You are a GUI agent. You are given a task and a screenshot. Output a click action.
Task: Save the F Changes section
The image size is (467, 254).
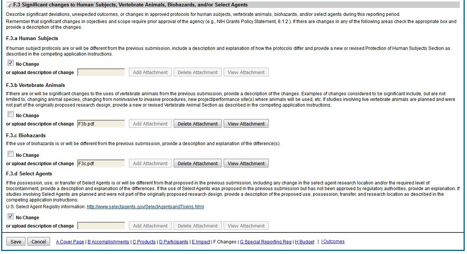(x=16, y=242)
